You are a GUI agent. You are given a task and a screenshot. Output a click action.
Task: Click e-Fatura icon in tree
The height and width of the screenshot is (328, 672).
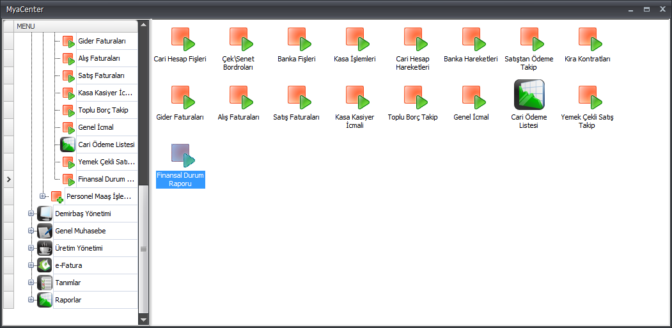coord(45,265)
